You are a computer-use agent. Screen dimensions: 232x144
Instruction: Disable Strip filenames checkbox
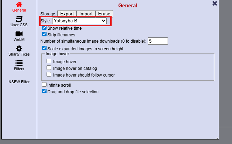pos(44,35)
